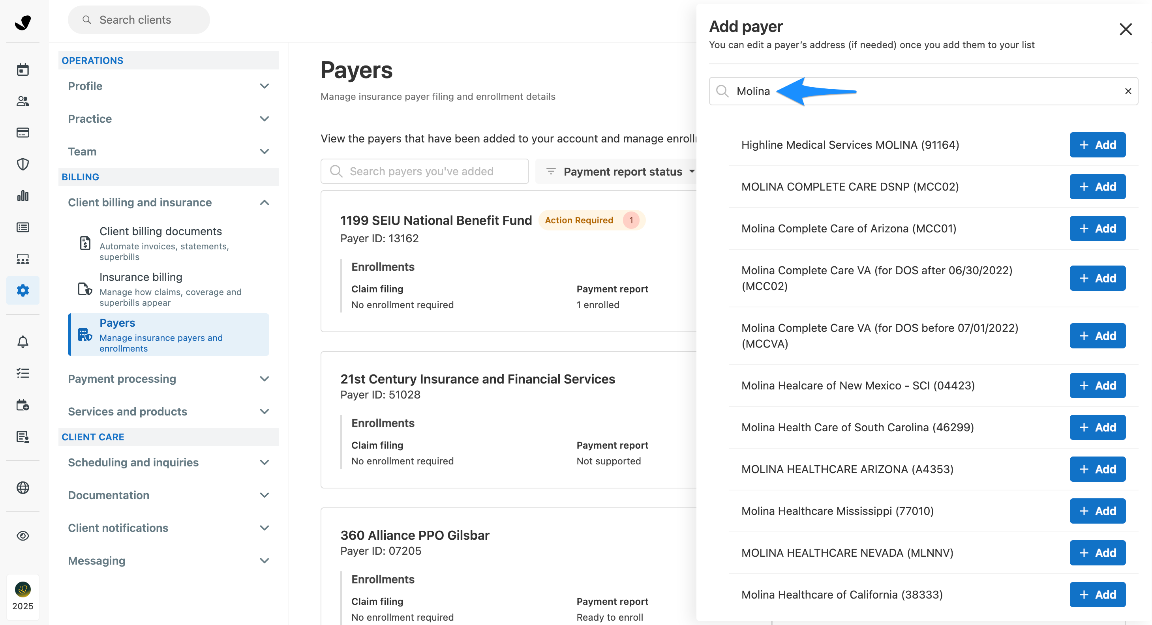Open 21st Century Insurance and Financial Services
This screenshot has width=1152, height=625.
point(477,379)
